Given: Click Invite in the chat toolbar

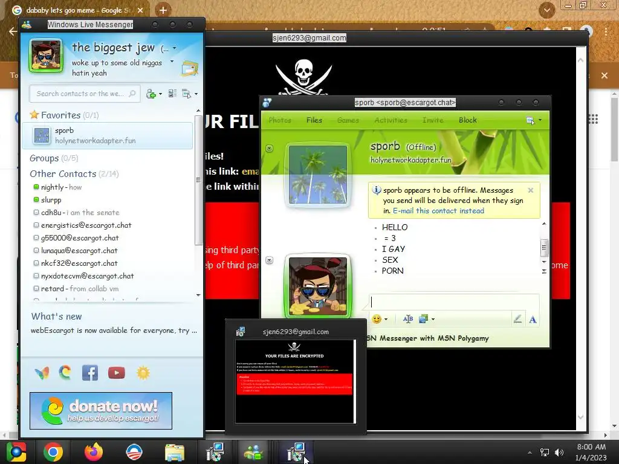Looking at the screenshot, I should pyautogui.click(x=433, y=120).
